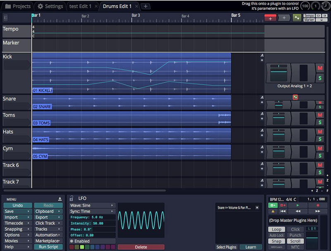Screen dimensions: 331x251
Task: Rewind using the double-left arrow button
Action: [x=297, y=211]
